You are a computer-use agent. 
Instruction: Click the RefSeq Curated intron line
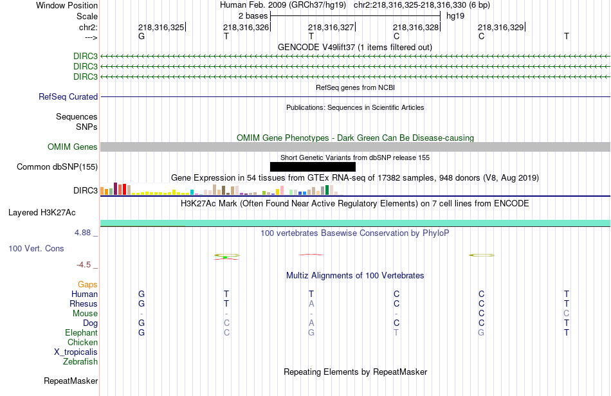pyautogui.click(x=356, y=96)
